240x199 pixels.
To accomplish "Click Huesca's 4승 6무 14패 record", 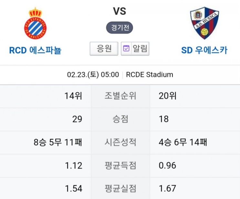I will pyautogui.click(x=183, y=142).
